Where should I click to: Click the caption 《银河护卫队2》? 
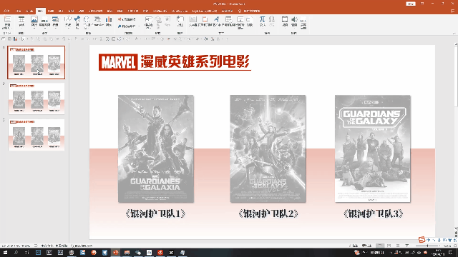(268, 213)
